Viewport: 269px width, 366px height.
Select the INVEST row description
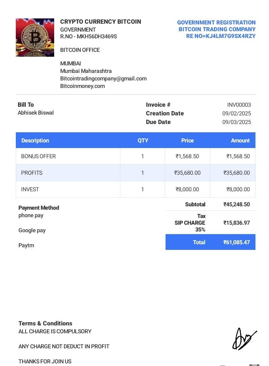(30, 189)
